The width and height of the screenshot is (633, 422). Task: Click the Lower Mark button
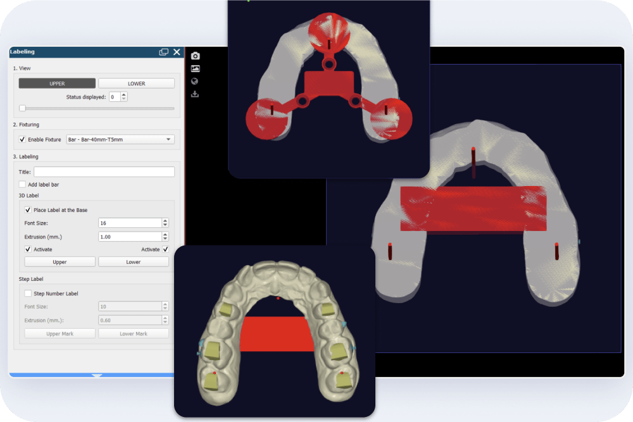tap(133, 333)
